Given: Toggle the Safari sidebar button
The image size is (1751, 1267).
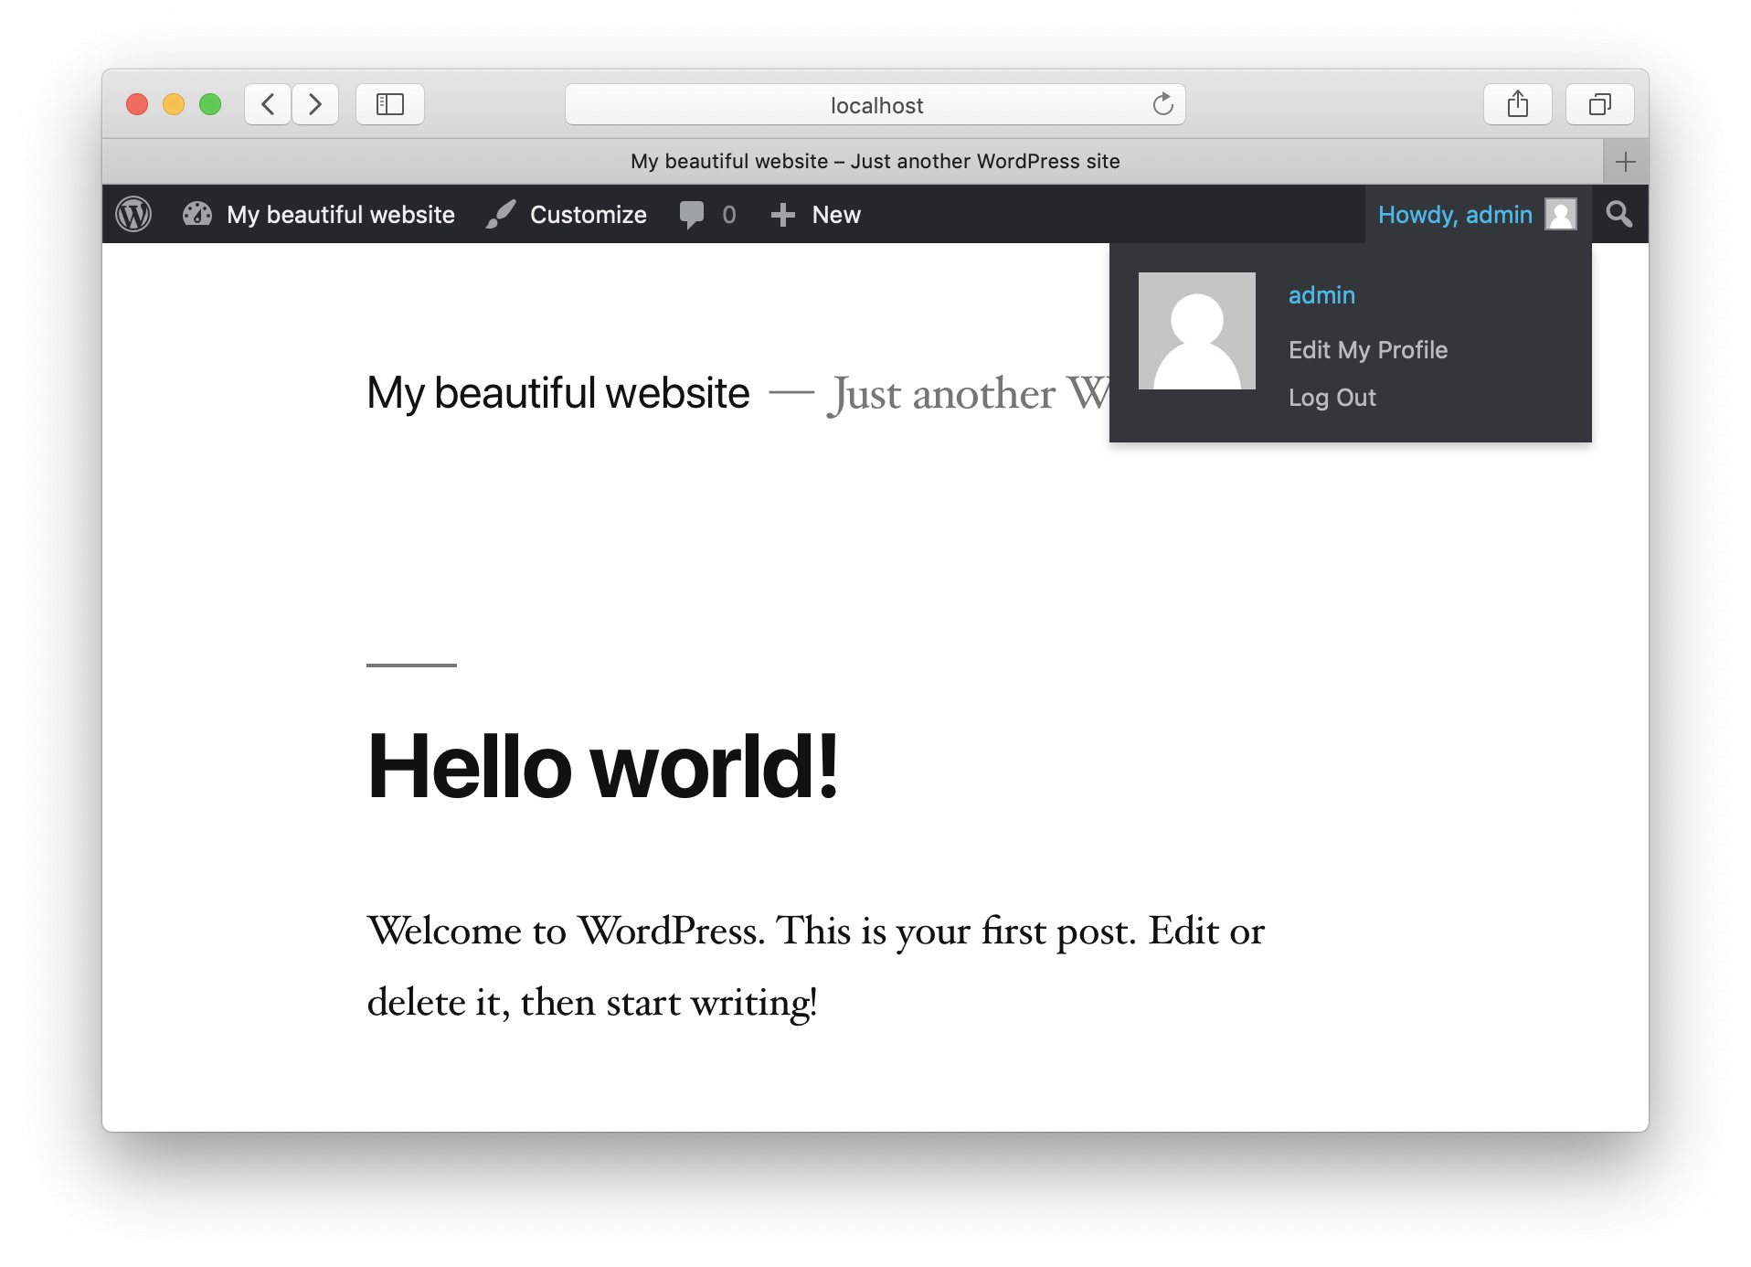Looking at the screenshot, I should (x=389, y=103).
